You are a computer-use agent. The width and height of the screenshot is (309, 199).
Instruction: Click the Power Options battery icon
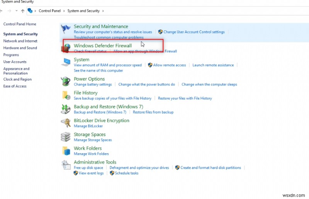[66, 81]
